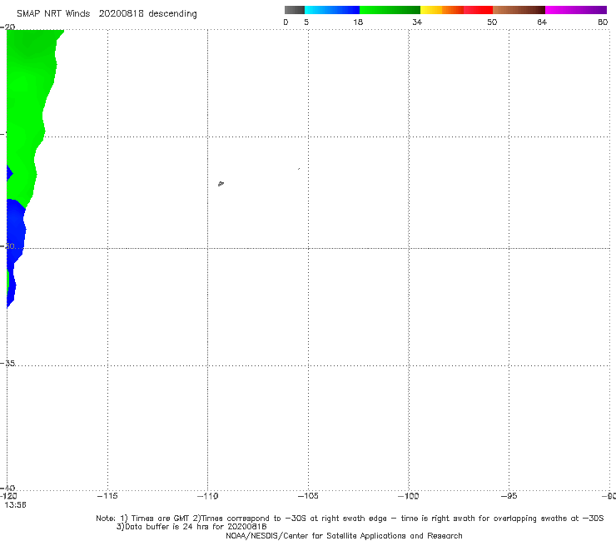This screenshot has height=541, width=616.
Task: Click the colorbar label '50'
Action: (492, 22)
